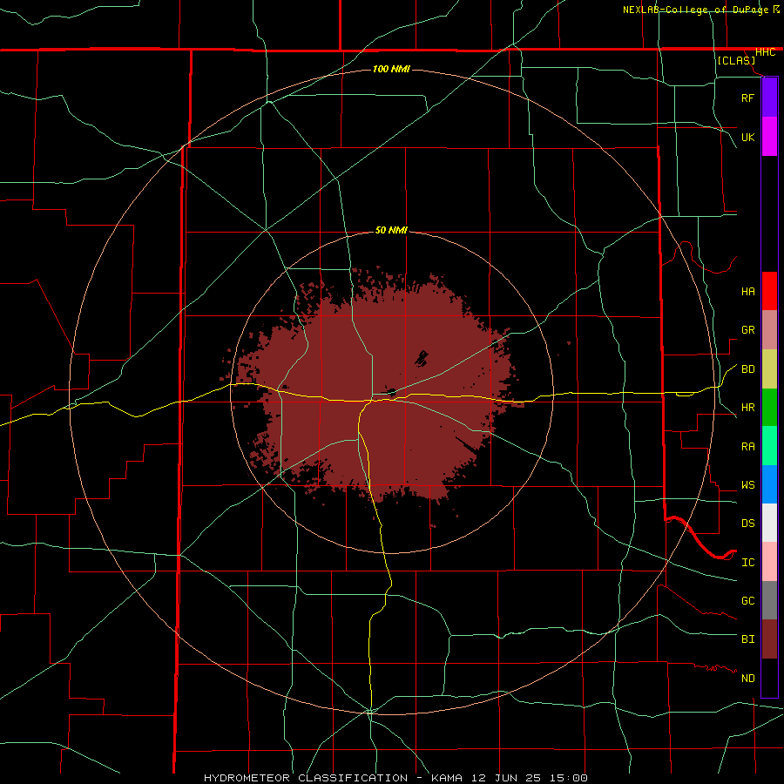
Task: Select the "GR" legend label
Action: click(x=747, y=330)
